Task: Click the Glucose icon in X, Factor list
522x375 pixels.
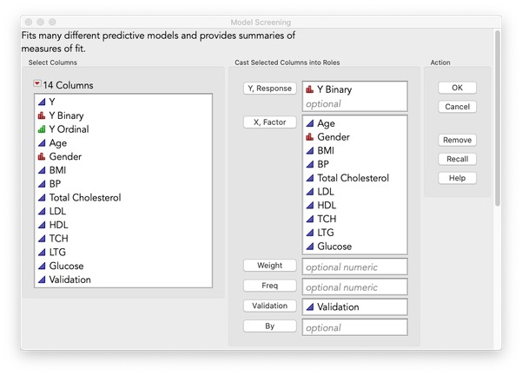Action: click(309, 247)
